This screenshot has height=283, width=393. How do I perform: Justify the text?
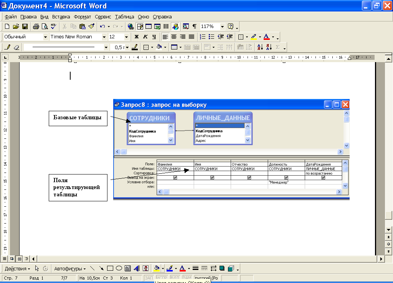coord(192,37)
